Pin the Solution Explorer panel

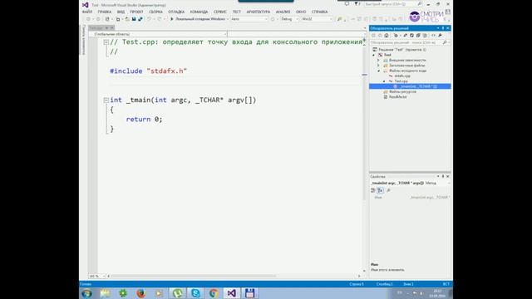click(x=443, y=28)
